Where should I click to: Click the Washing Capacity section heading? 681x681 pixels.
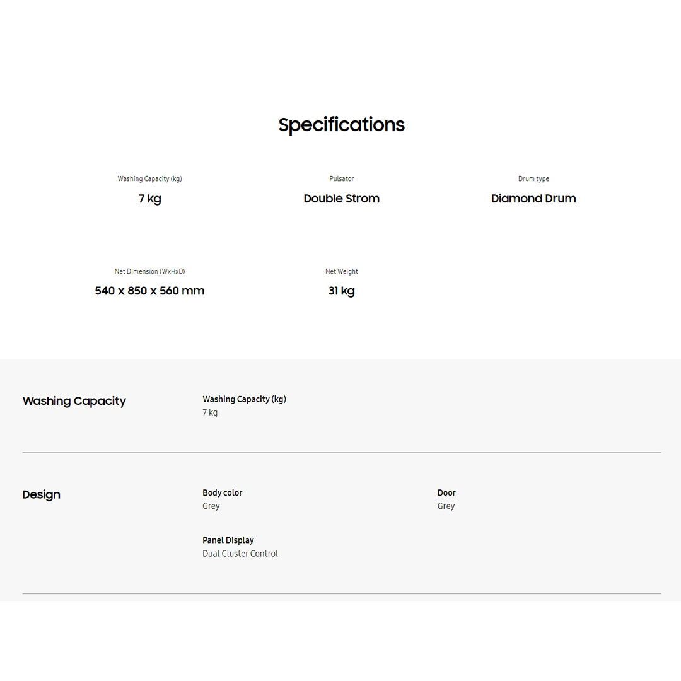74,401
